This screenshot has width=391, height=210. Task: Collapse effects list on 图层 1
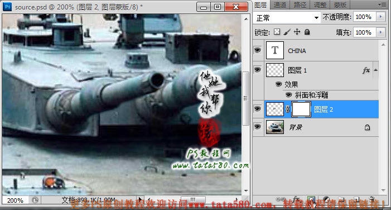point(375,70)
